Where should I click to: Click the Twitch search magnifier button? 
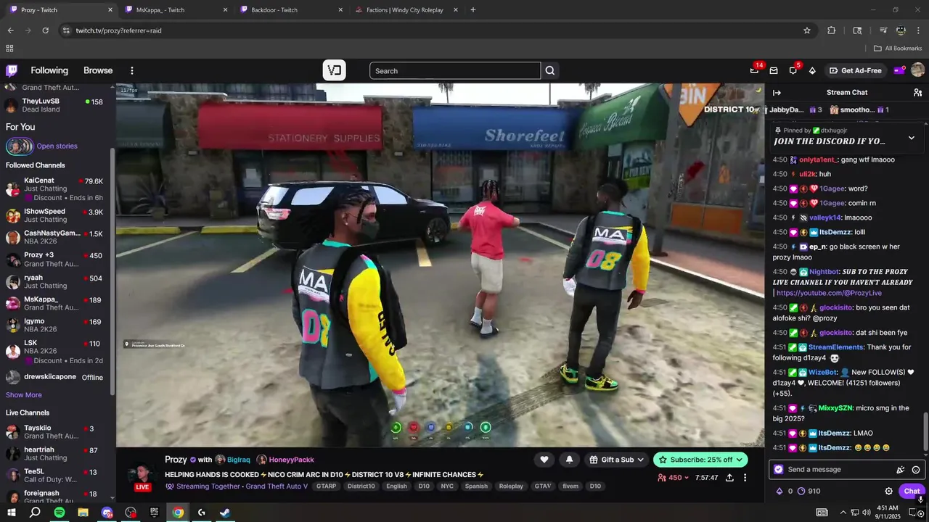pos(550,70)
